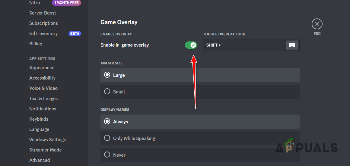This screenshot has width=350, height=166.
Task: Choose Only While Speaking option
Action: click(x=107, y=138)
